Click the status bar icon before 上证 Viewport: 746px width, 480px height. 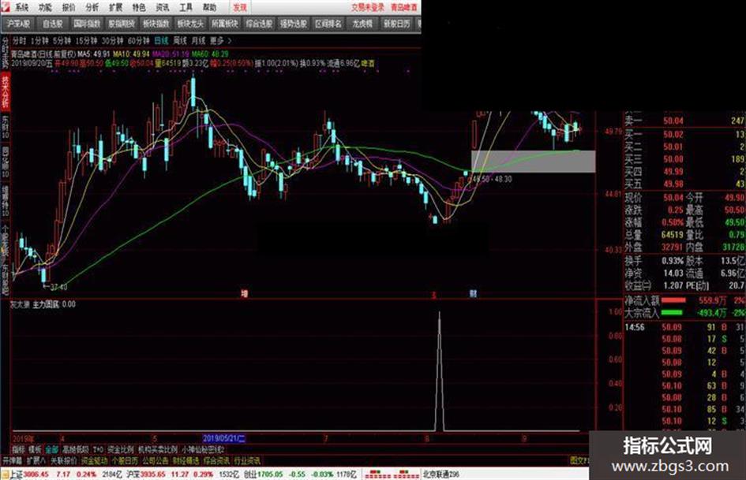pos(5,474)
